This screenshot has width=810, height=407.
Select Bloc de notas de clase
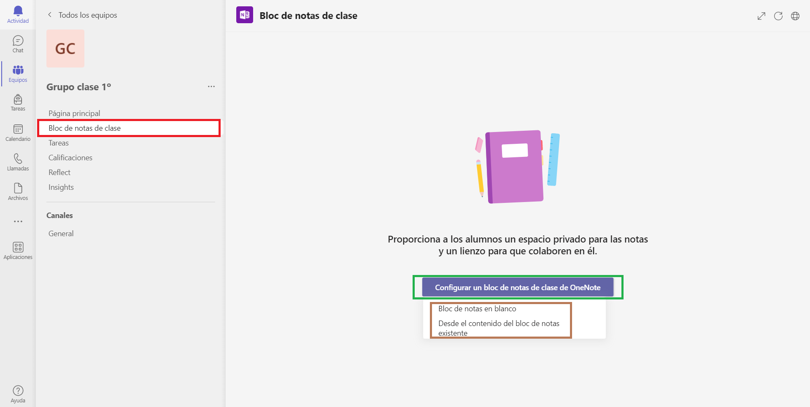point(129,128)
